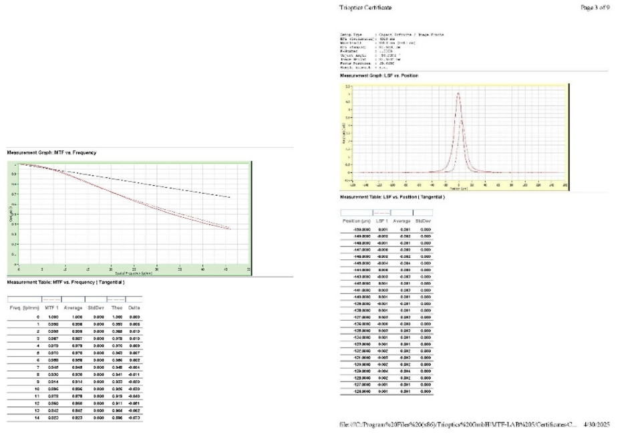Click 'Measurement Graph: MTF vs. Frequency' heading
Image resolution: width=626 pixels, height=435 pixels.
51,152
